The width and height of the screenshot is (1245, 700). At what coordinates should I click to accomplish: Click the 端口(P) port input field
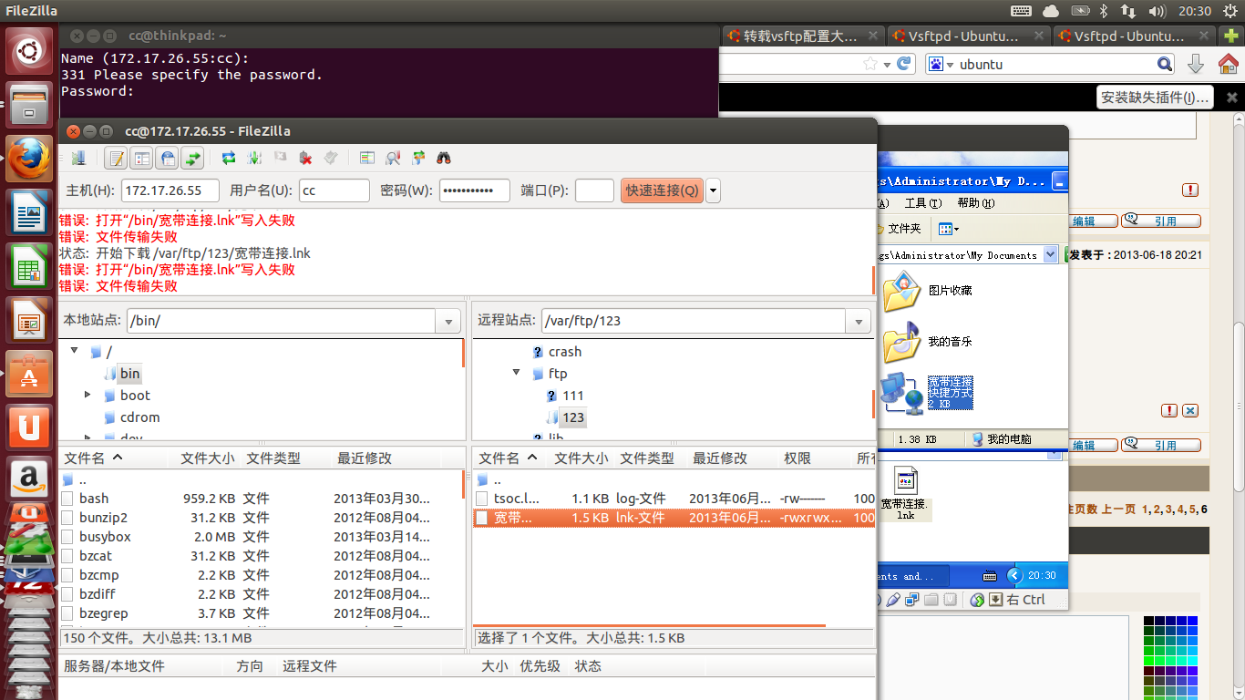pyautogui.click(x=594, y=190)
